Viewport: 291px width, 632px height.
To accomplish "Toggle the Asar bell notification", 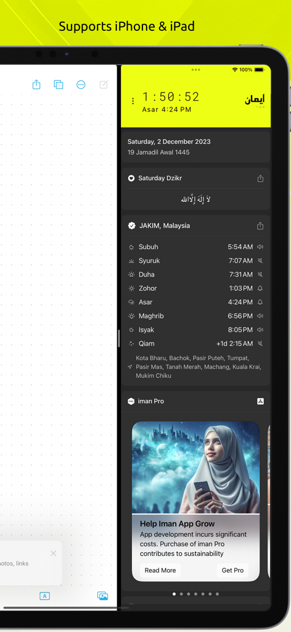I will [x=260, y=302].
